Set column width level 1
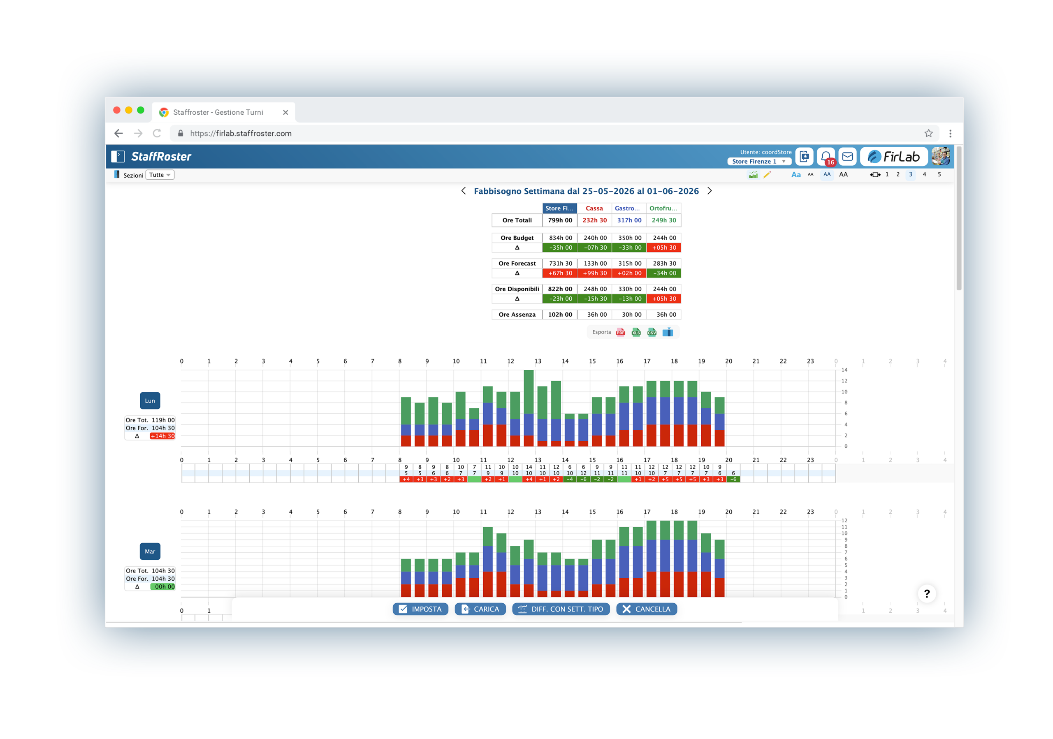Image resolution: width=1053 pixels, height=739 pixels. coord(887,174)
